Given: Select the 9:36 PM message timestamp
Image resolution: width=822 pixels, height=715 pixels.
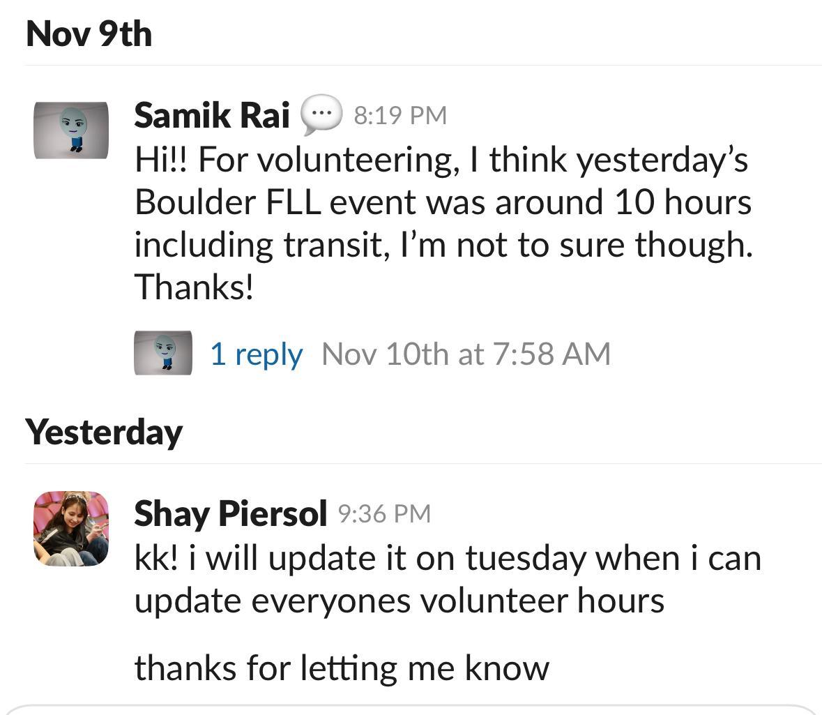Looking at the screenshot, I should point(384,514).
